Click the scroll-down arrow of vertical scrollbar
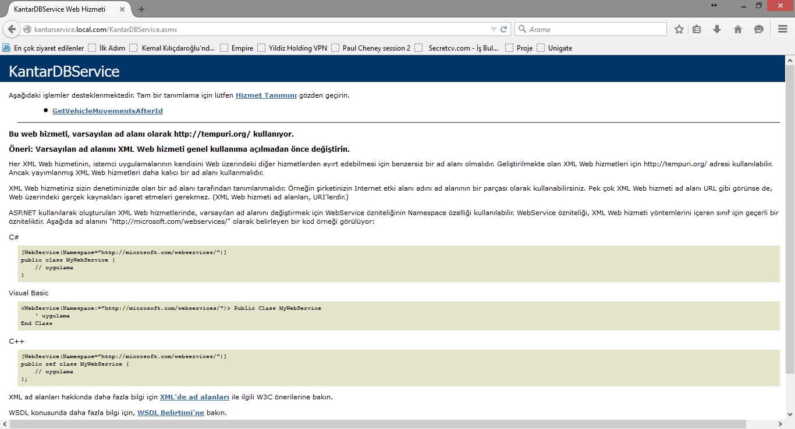Viewport: 795px width, 429px height. pos(790,414)
